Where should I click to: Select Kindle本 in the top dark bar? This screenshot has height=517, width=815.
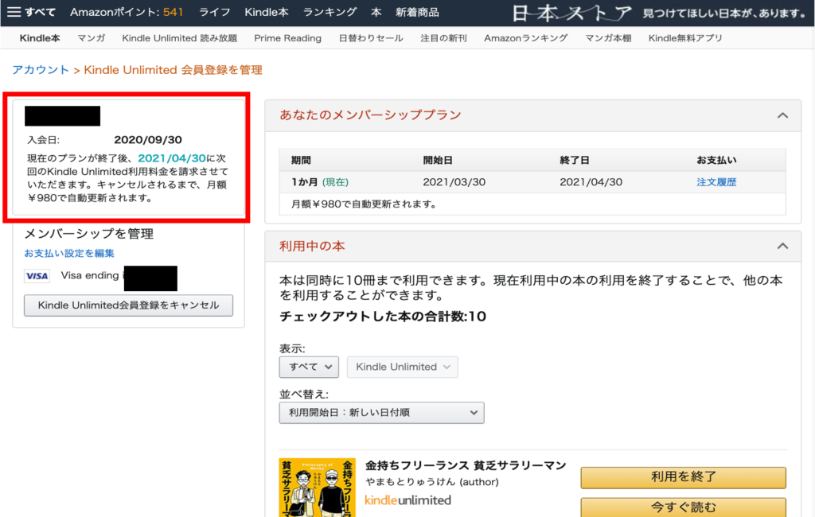click(x=266, y=12)
